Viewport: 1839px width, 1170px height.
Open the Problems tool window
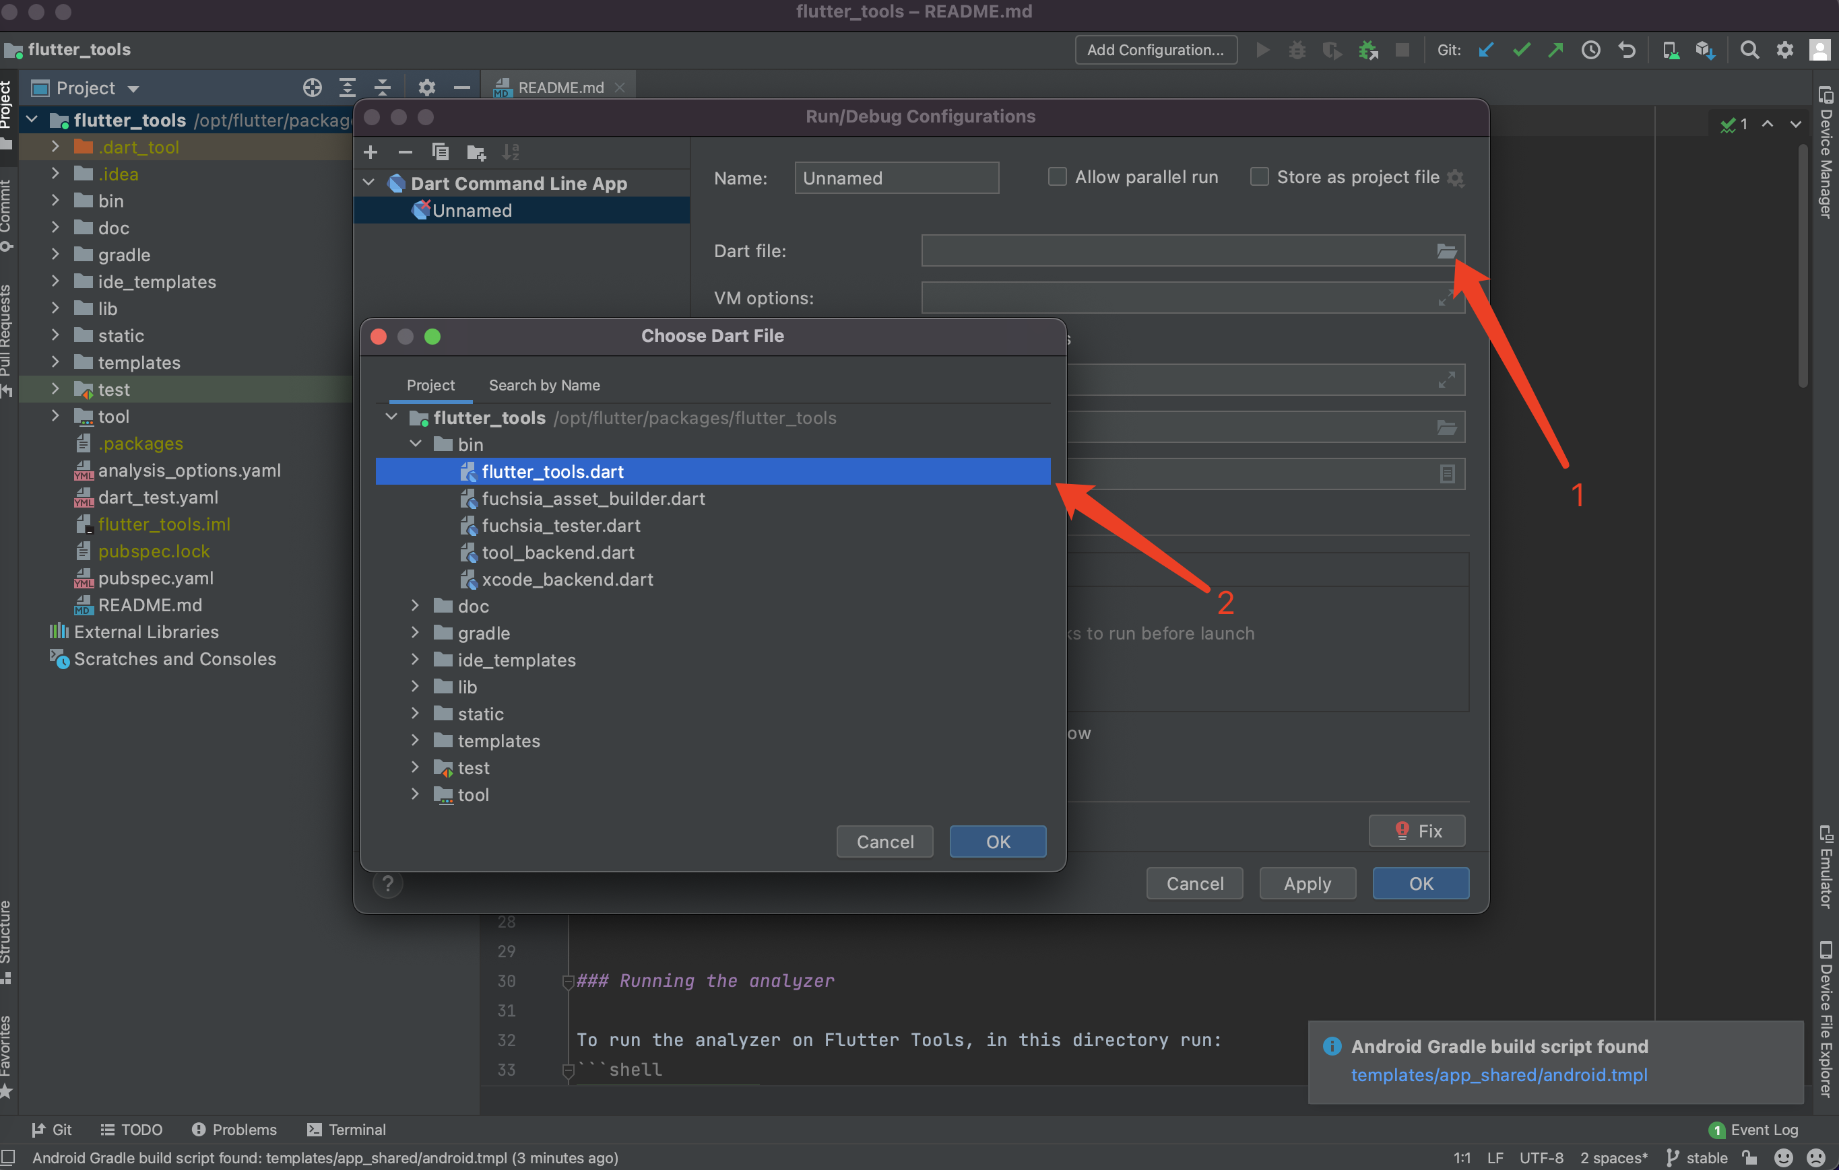pos(234,1130)
